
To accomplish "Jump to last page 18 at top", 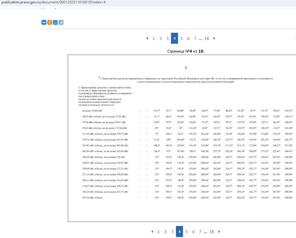I will (x=207, y=39).
